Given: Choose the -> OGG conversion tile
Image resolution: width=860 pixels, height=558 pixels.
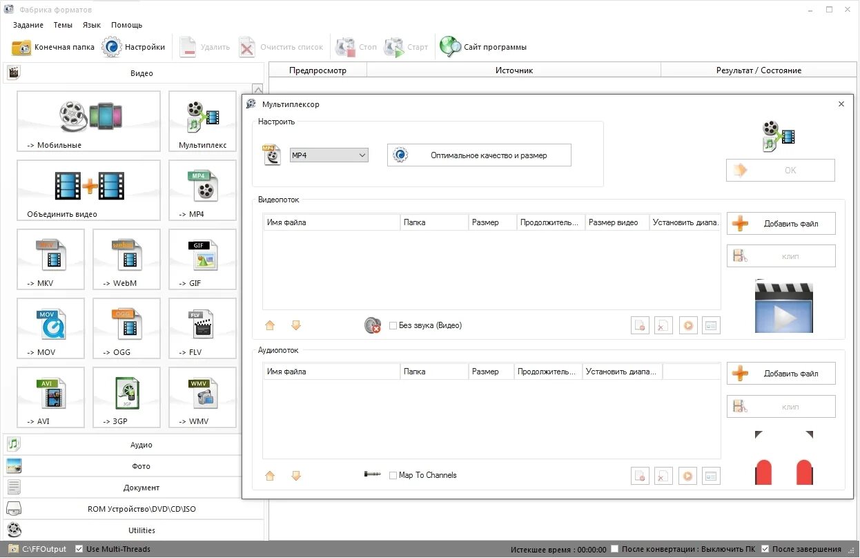Looking at the screenshot, I should coord(126,329).
